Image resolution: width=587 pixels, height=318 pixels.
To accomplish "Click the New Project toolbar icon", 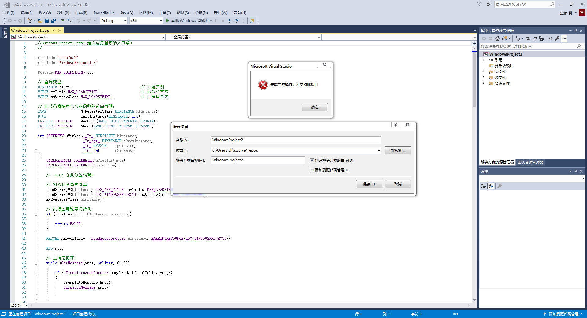I will (30, 21).
